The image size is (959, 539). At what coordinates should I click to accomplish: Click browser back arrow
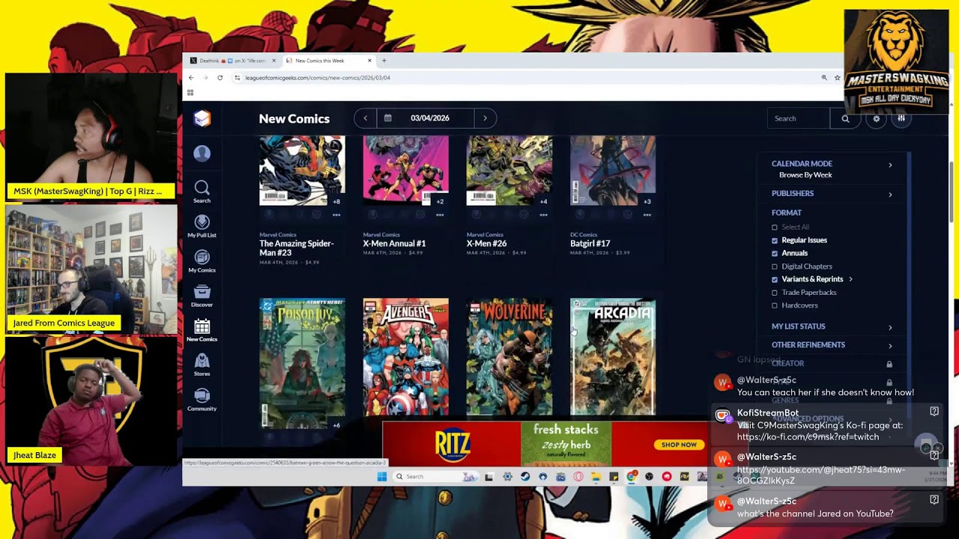point(191,78)
